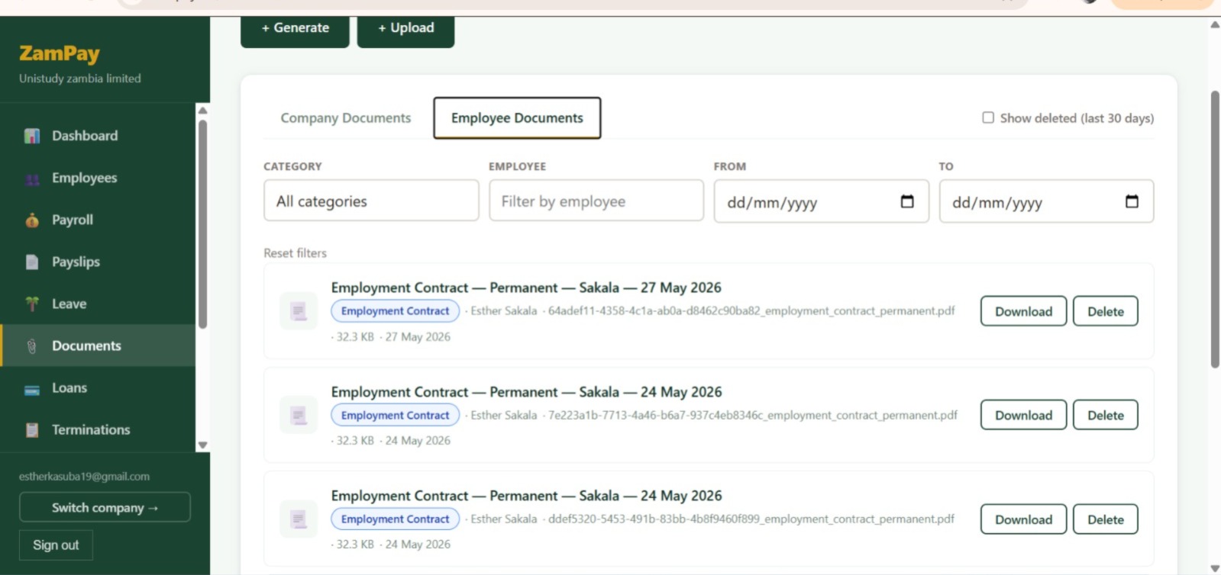The image size is (1221, 575).
Task: Click Employment Contract tag on 27 May row
Action: 395,311
